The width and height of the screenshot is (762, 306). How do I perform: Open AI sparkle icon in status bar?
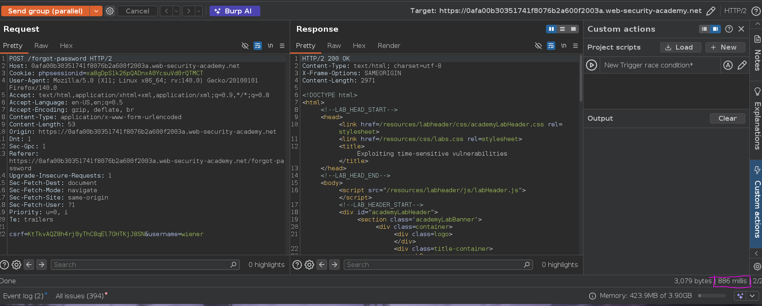point(740,296)
